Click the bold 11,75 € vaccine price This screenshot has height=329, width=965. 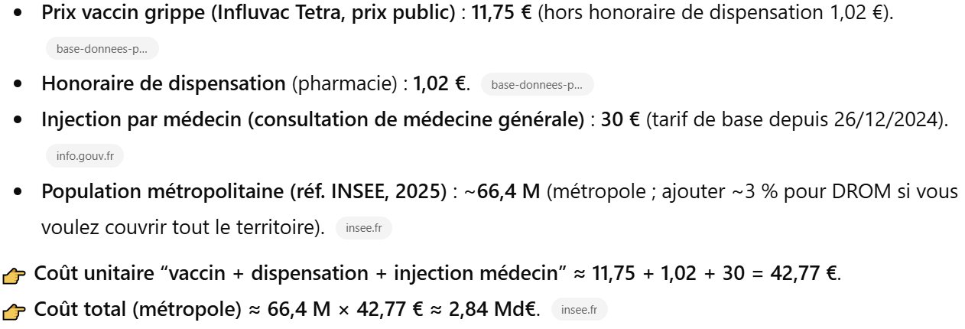tap(502, 14)
